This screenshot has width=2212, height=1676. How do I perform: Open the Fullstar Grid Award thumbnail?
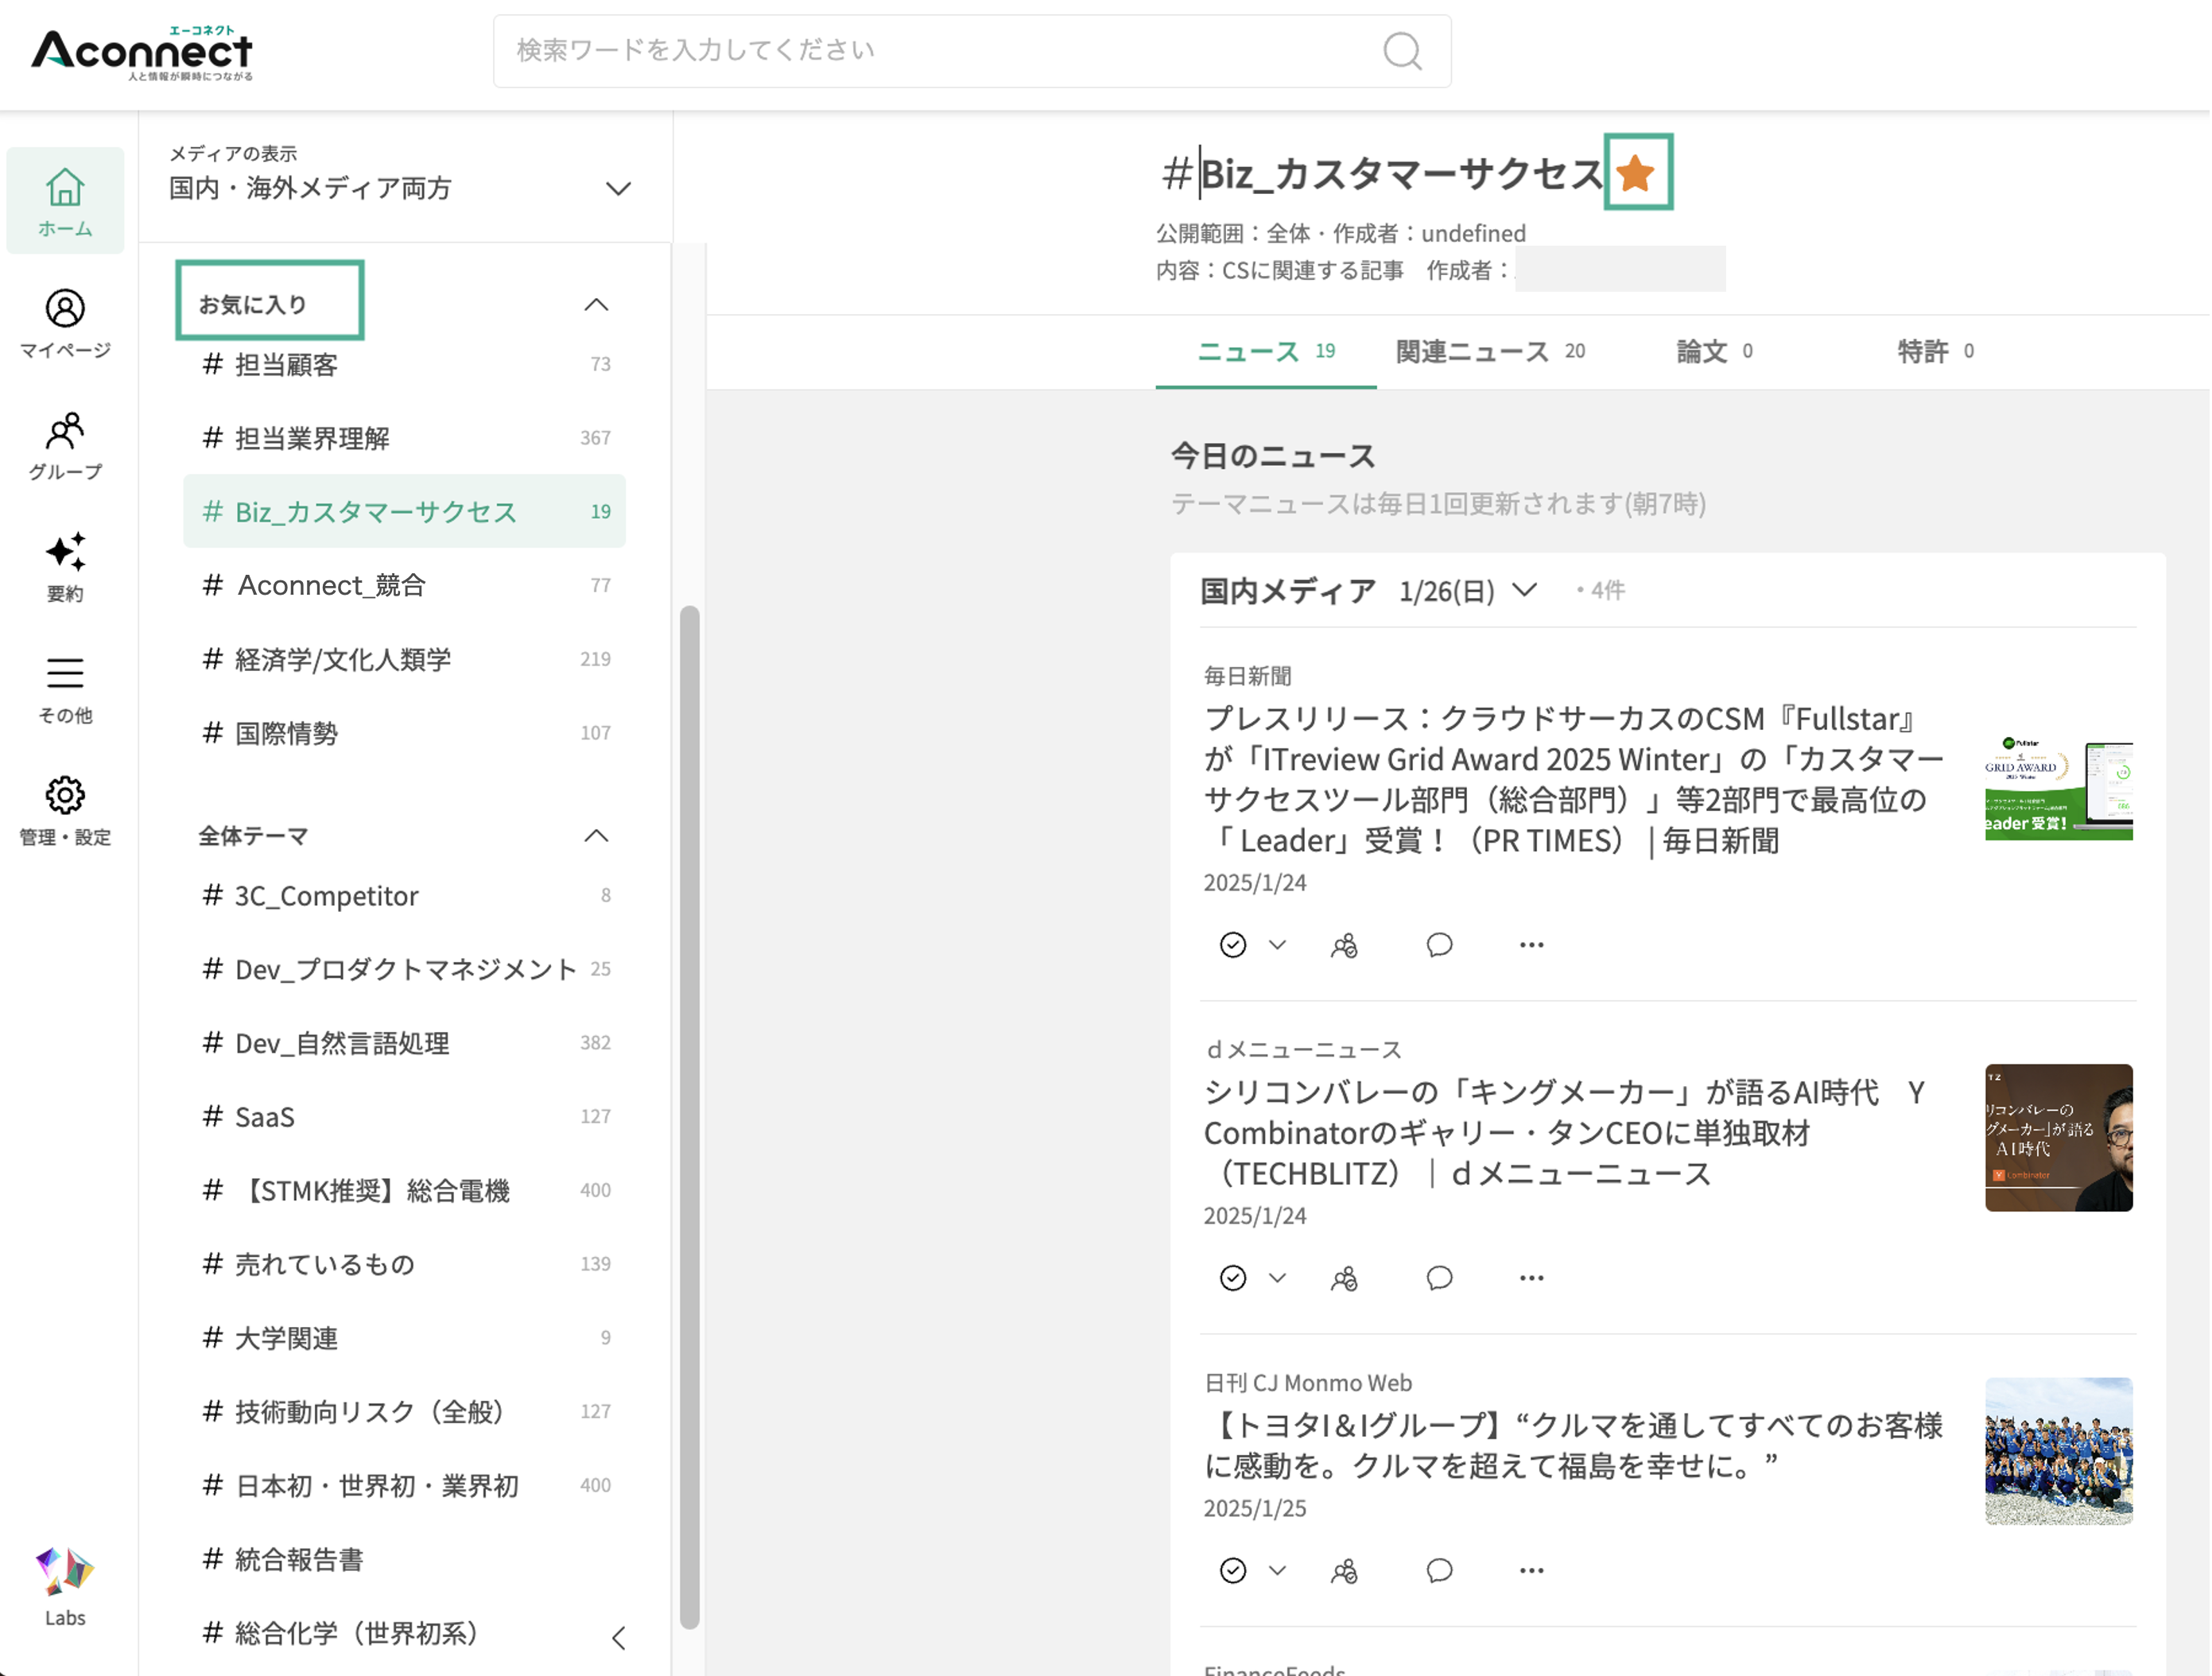tap(2059, 787)
